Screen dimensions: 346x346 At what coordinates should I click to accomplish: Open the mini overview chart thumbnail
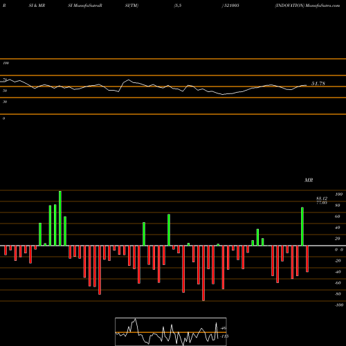tap(171, 331)
